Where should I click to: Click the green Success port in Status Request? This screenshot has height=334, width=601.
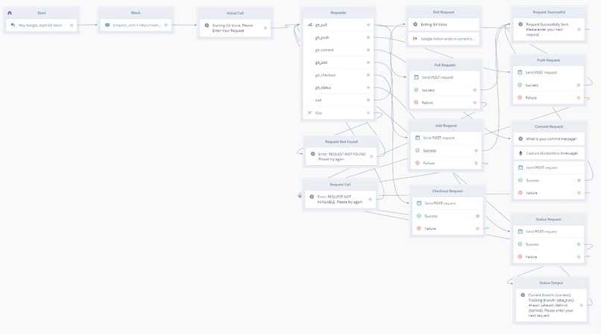pos(579,244)
